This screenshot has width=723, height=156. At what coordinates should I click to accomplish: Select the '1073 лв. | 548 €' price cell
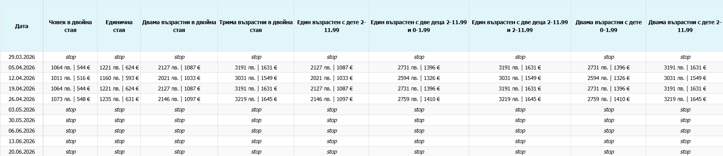[x=71, y=99]
